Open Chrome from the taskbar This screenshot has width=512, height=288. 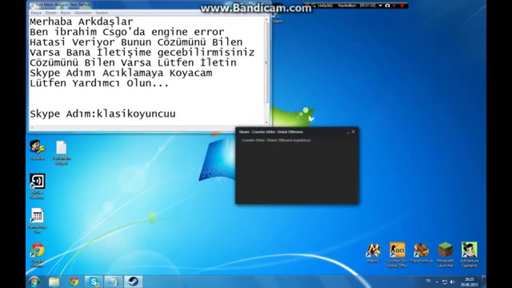coord(74,282)
